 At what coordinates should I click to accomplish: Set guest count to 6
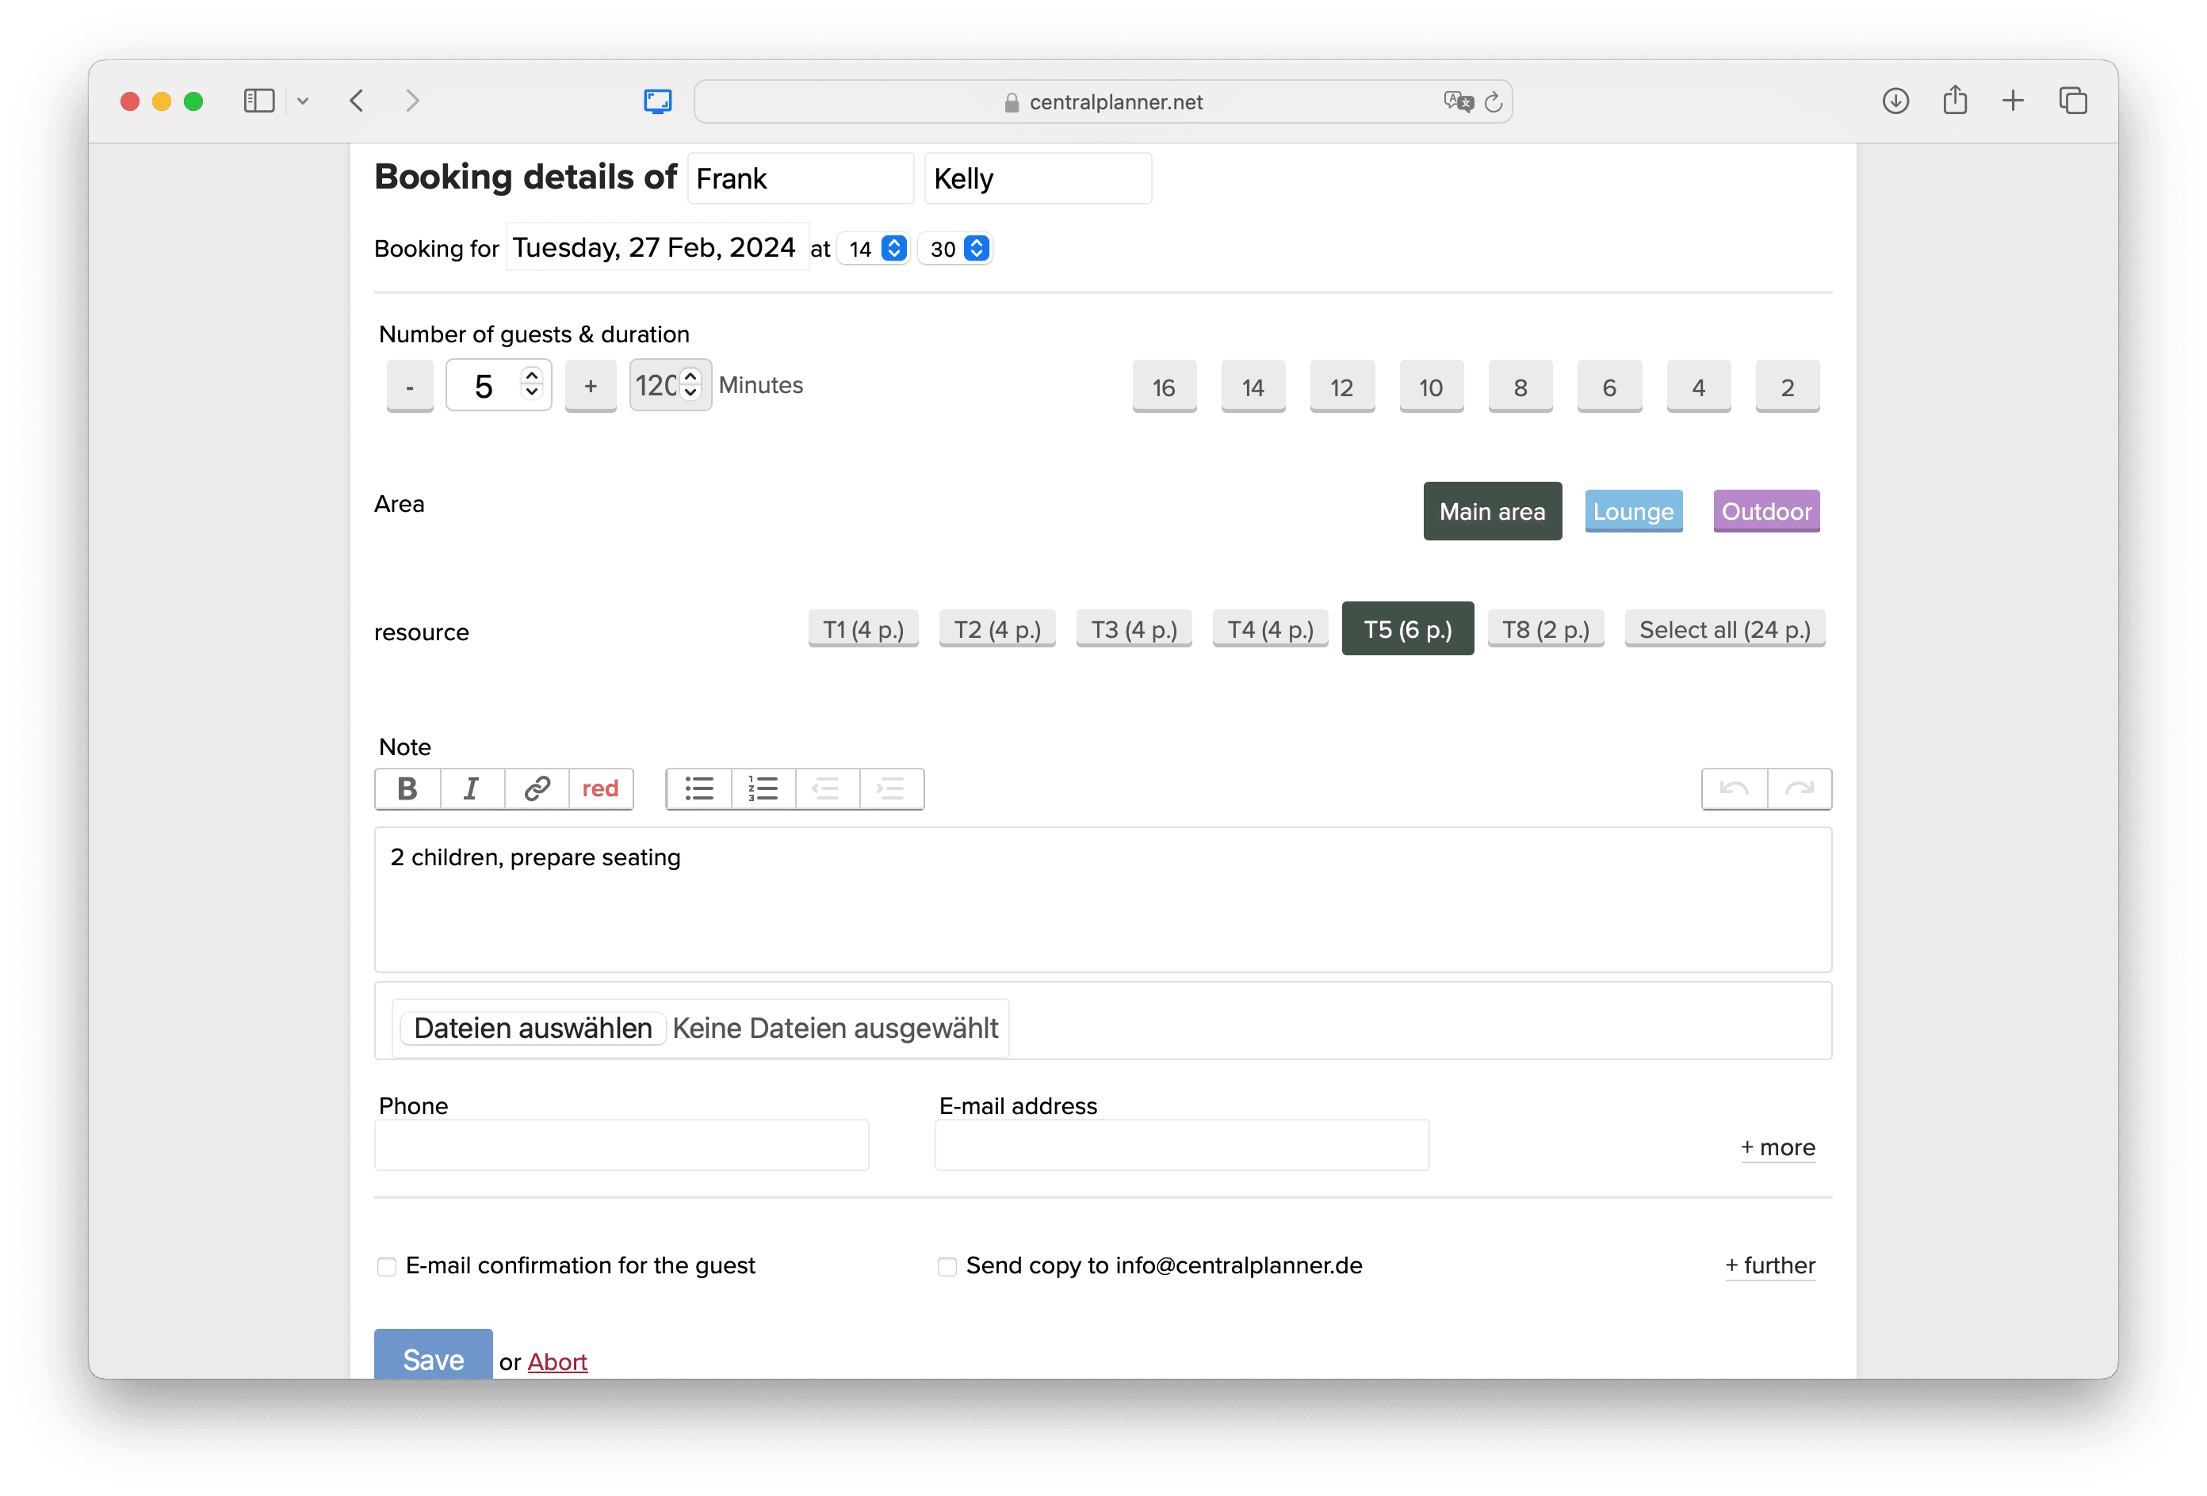coord(1609,387)
